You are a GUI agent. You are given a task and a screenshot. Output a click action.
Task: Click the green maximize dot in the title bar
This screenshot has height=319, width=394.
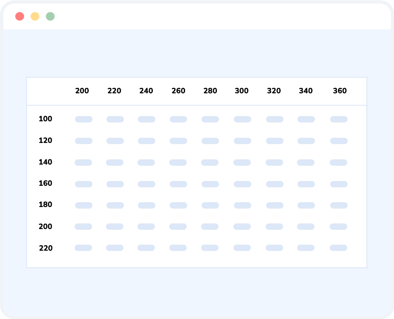(50, 16)
